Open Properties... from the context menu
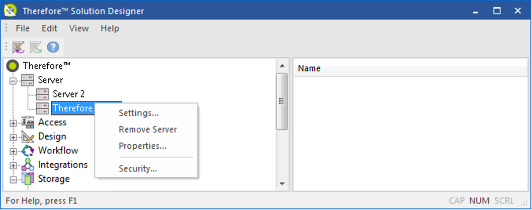The height and width of the screenshot is (210, 532). [x=142, y=146]
